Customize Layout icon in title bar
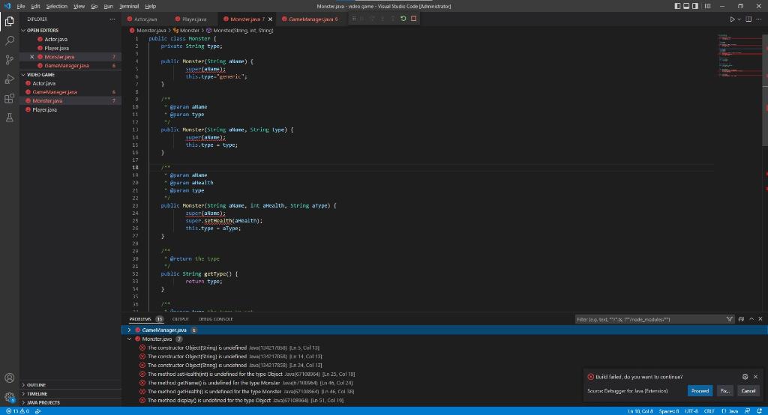The width and height of the screenshot is (768, 415). (x=707, y=6)
